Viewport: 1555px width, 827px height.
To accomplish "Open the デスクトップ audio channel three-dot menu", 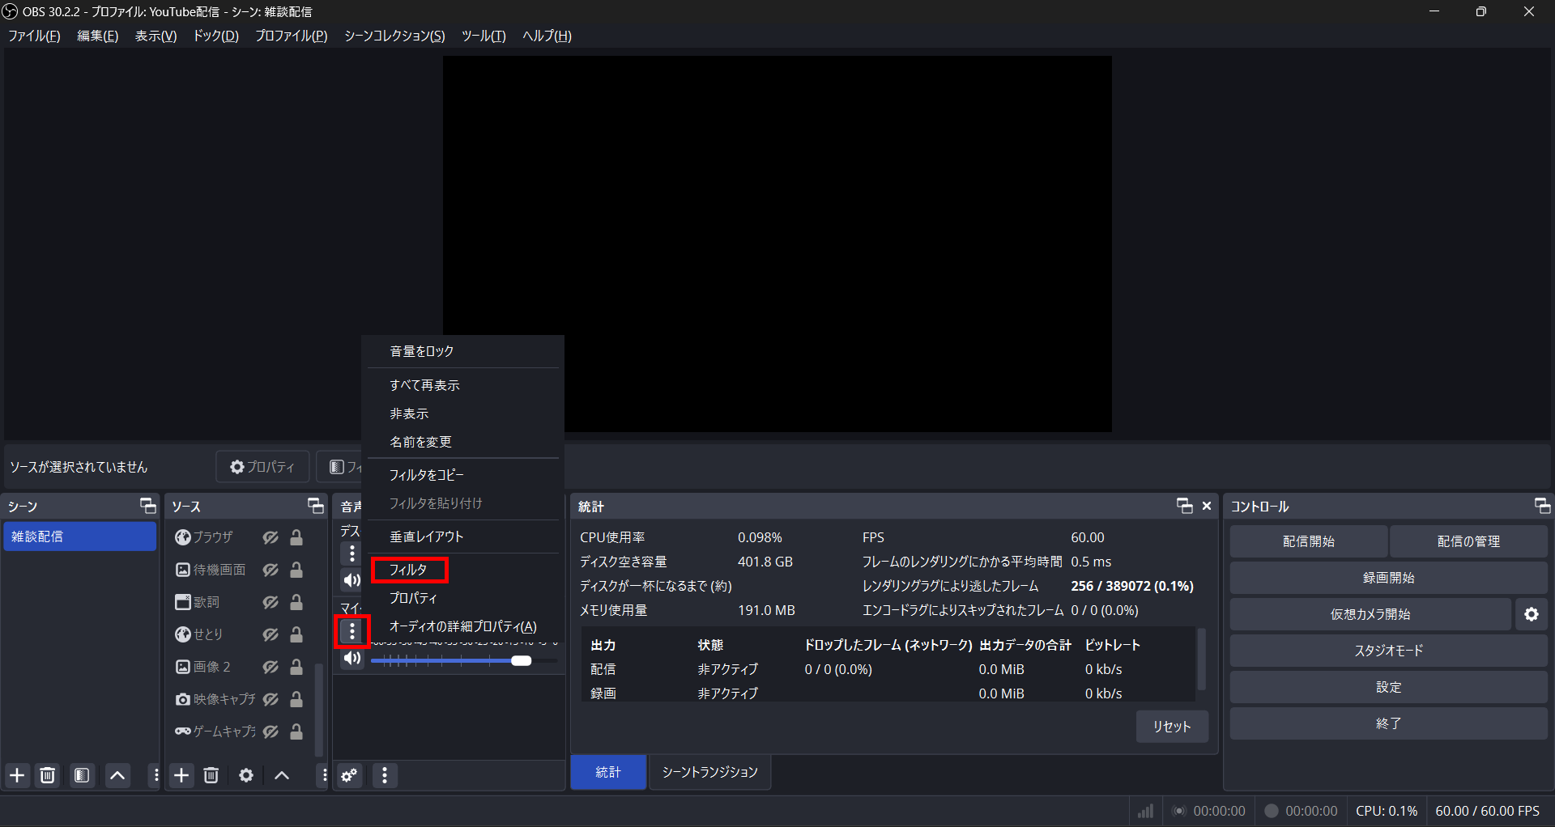I will pyautogui.click(x=351, y=553).
